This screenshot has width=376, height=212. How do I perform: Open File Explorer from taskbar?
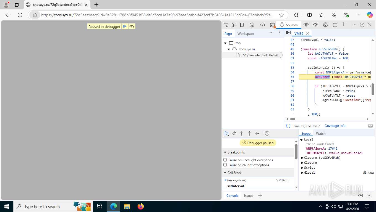(127, 206)
